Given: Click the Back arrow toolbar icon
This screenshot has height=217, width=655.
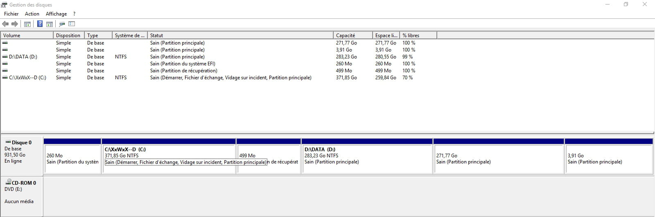Looking at the screenshot, I should 5,24.
